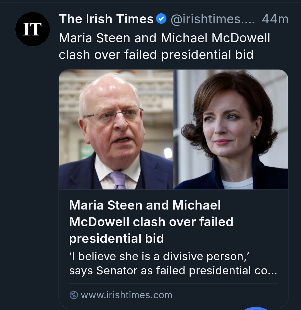Click "clash over failed presidential bid" tweet line
Viewport: 301px width, 310px height.
coord(156,55)
